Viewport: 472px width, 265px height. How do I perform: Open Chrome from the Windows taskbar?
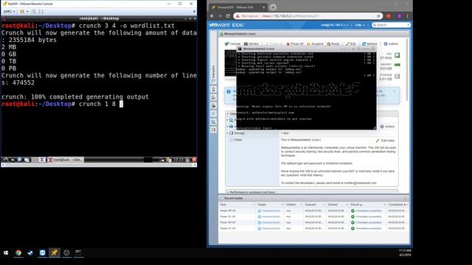tap(18, 253)
